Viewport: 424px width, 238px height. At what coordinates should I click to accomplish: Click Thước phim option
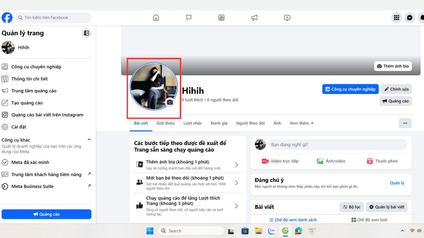point(382,161)
